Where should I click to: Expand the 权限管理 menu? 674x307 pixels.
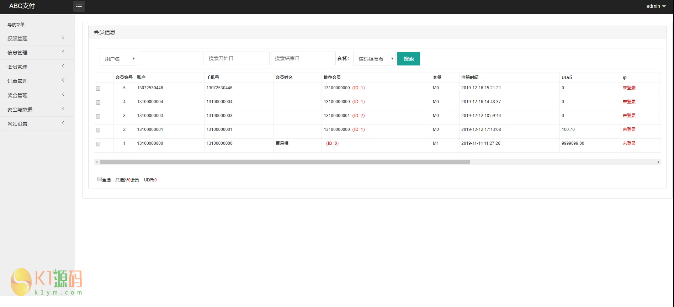(x=37, y=38)
